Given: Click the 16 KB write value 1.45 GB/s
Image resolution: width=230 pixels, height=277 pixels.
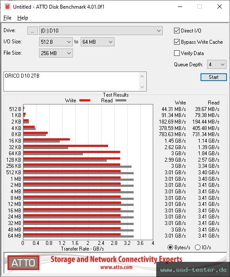Looking at the screenshot, I should [175, 141].
